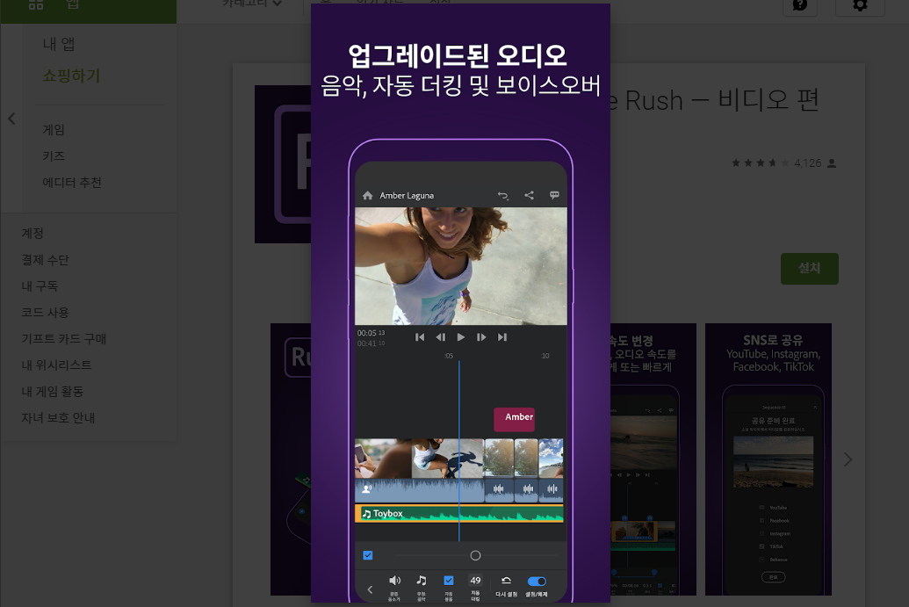Viewport: 909px width, 607px height.
Task: Click the 4,126 star rating
Action: tap(783, 163)
